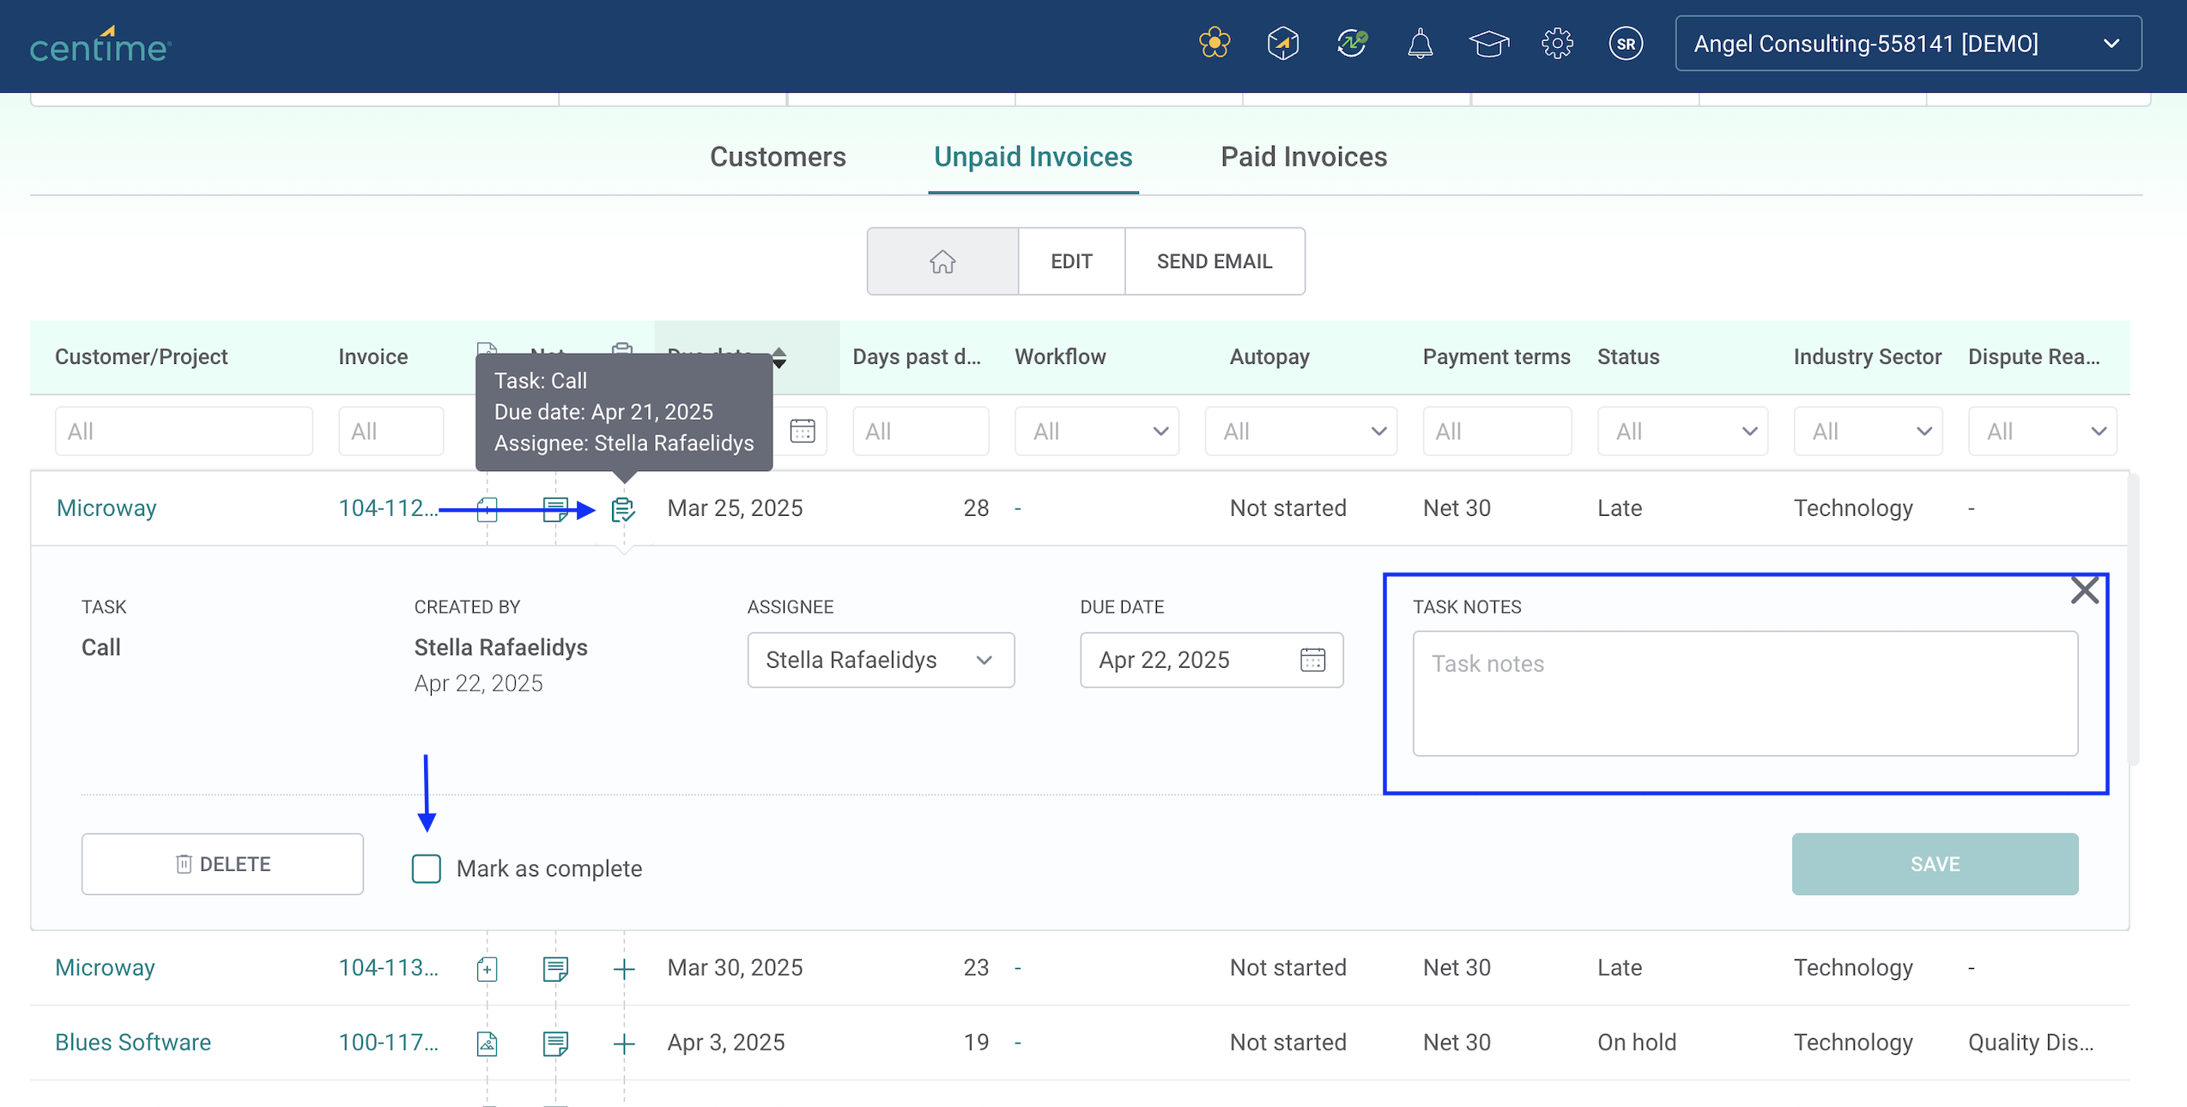This screenshot has height=1107, width=2187.
Task: Click Quality Dis... dispute reason cell
Action: [x=2031, y=1043]
